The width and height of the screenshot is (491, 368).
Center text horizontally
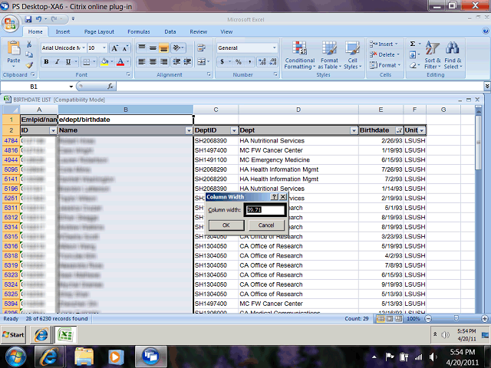pos(153,61)
